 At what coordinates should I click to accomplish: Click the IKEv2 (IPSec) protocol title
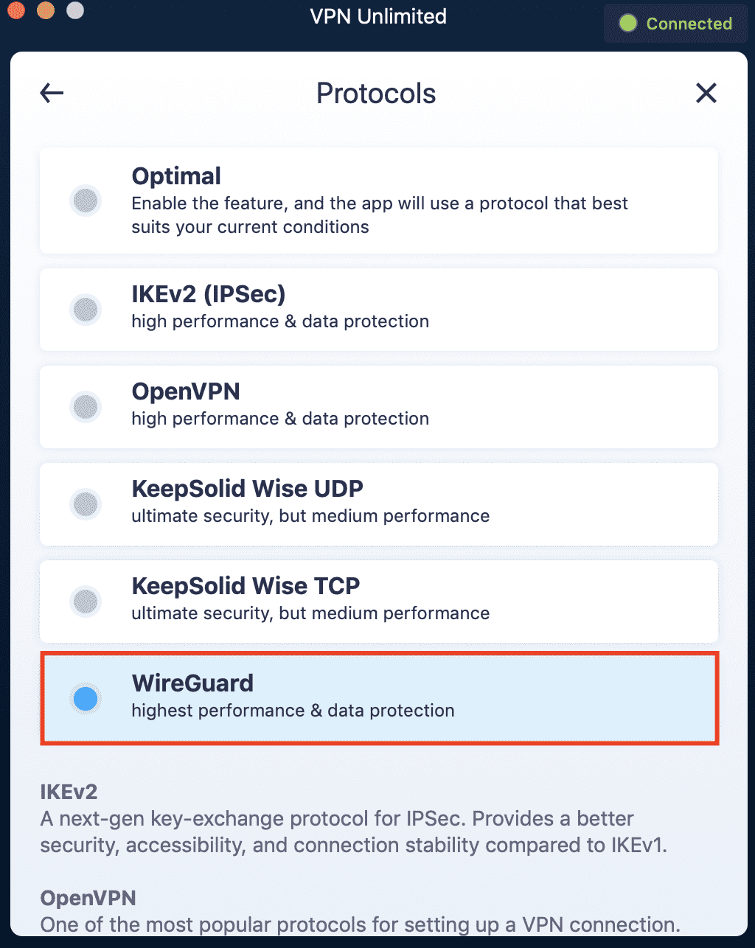pos(208,294)
